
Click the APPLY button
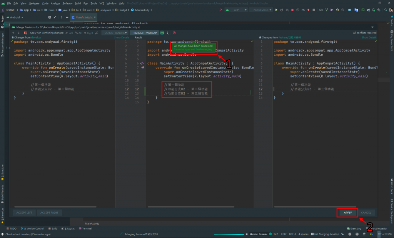(x=347, y=213)
